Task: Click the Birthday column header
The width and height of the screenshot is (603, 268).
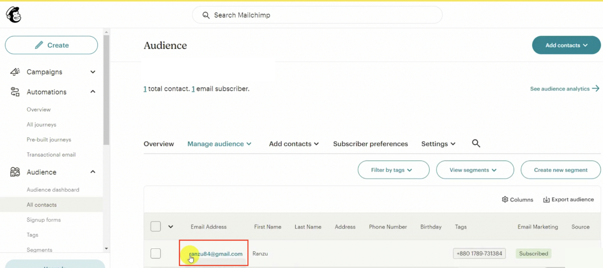Action: coord(431,227)
